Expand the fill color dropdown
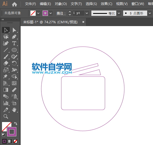Viewport: 153px width, 145px height. pyautogui.click(x=38, y=13)
